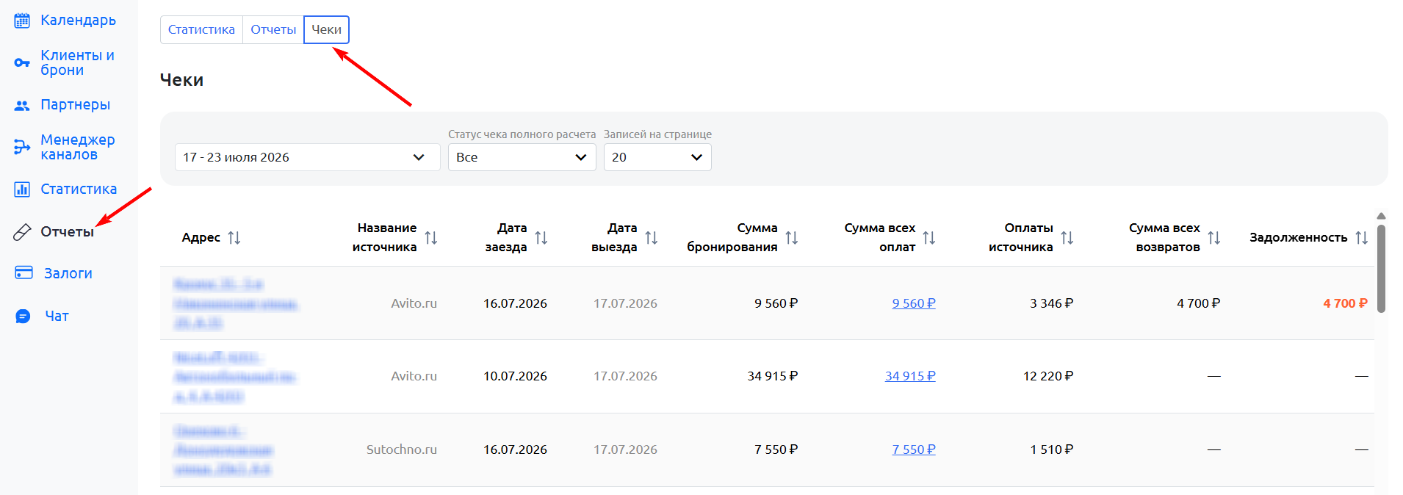Open blurred address link in 34 915 ₽ row
1403x495 pixels.
coord(235,377)
